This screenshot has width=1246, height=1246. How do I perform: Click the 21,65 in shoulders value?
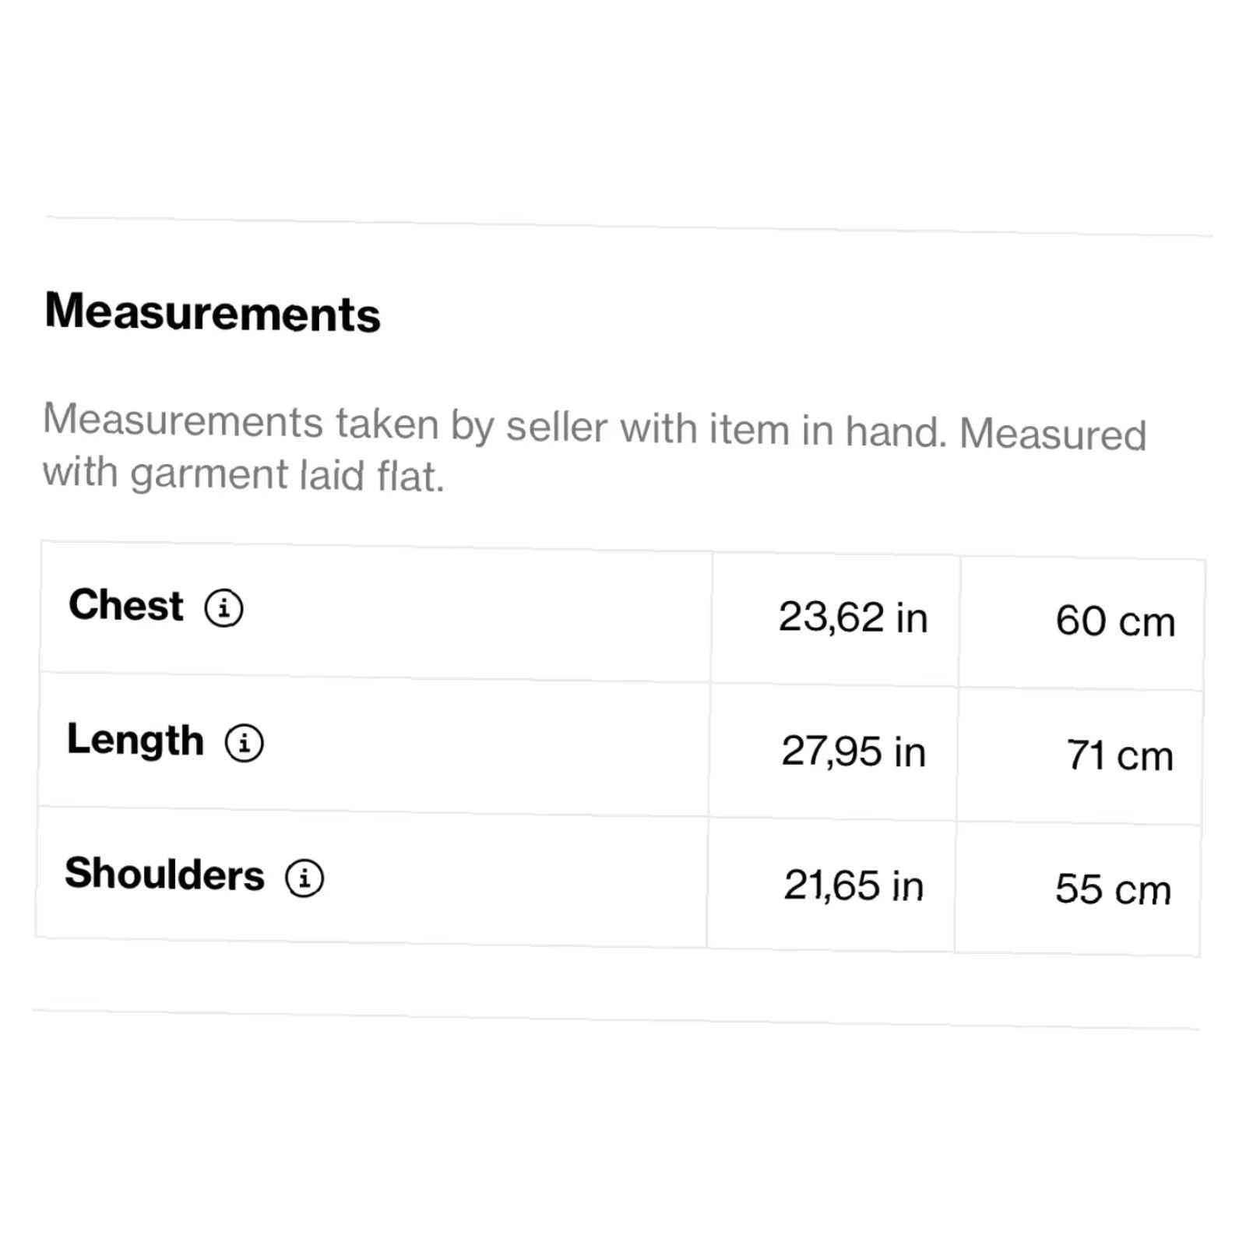click(854, 885)
